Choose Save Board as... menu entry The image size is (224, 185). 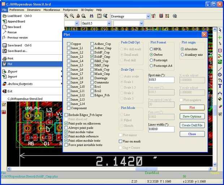coord(32,51)
